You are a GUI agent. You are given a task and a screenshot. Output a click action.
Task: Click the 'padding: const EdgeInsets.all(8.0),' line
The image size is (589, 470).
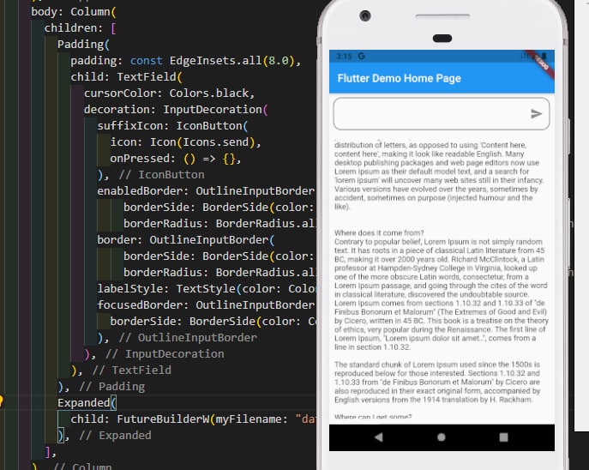(186, 61)
